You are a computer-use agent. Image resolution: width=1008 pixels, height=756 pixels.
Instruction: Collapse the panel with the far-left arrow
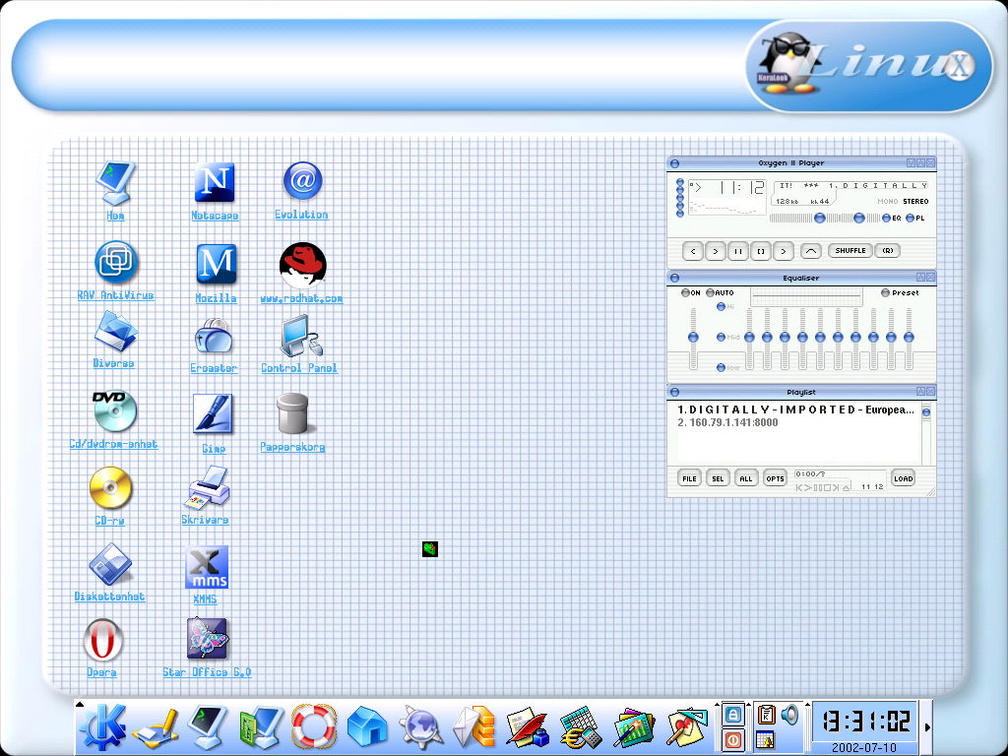80,705
